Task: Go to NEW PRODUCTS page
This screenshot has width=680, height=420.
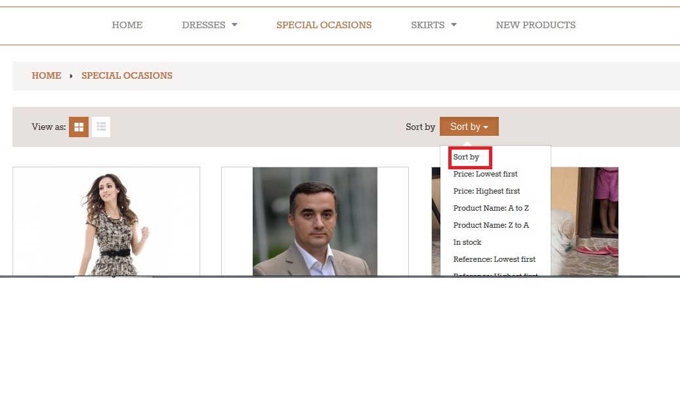Action: (x=536, y=25)
